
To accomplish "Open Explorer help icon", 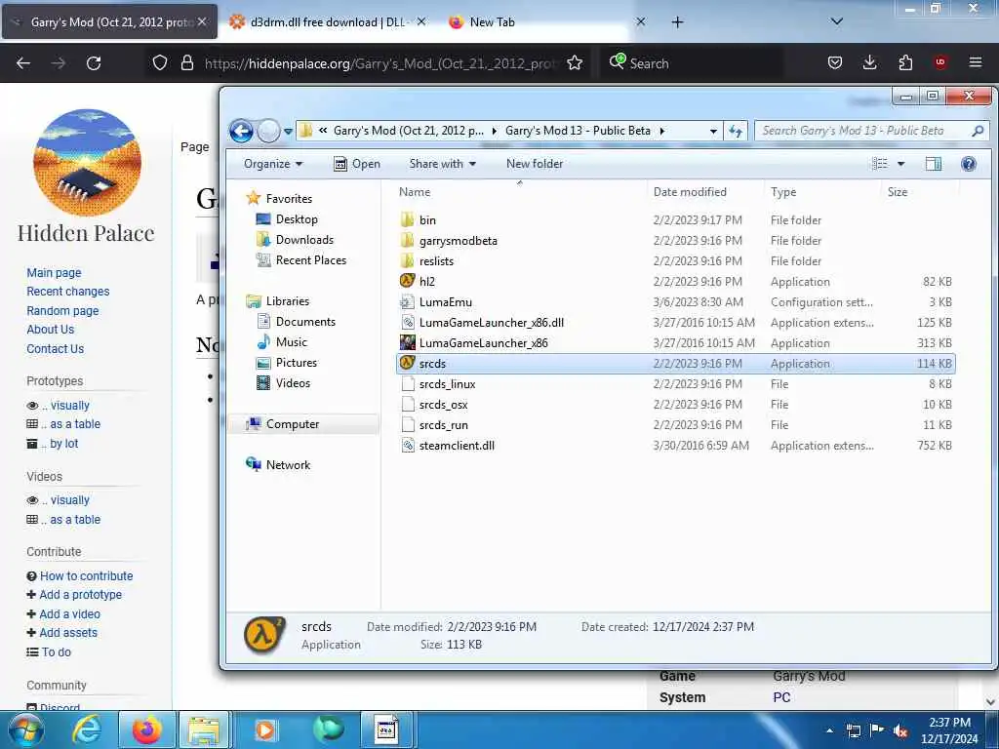I will click(969, 164).
